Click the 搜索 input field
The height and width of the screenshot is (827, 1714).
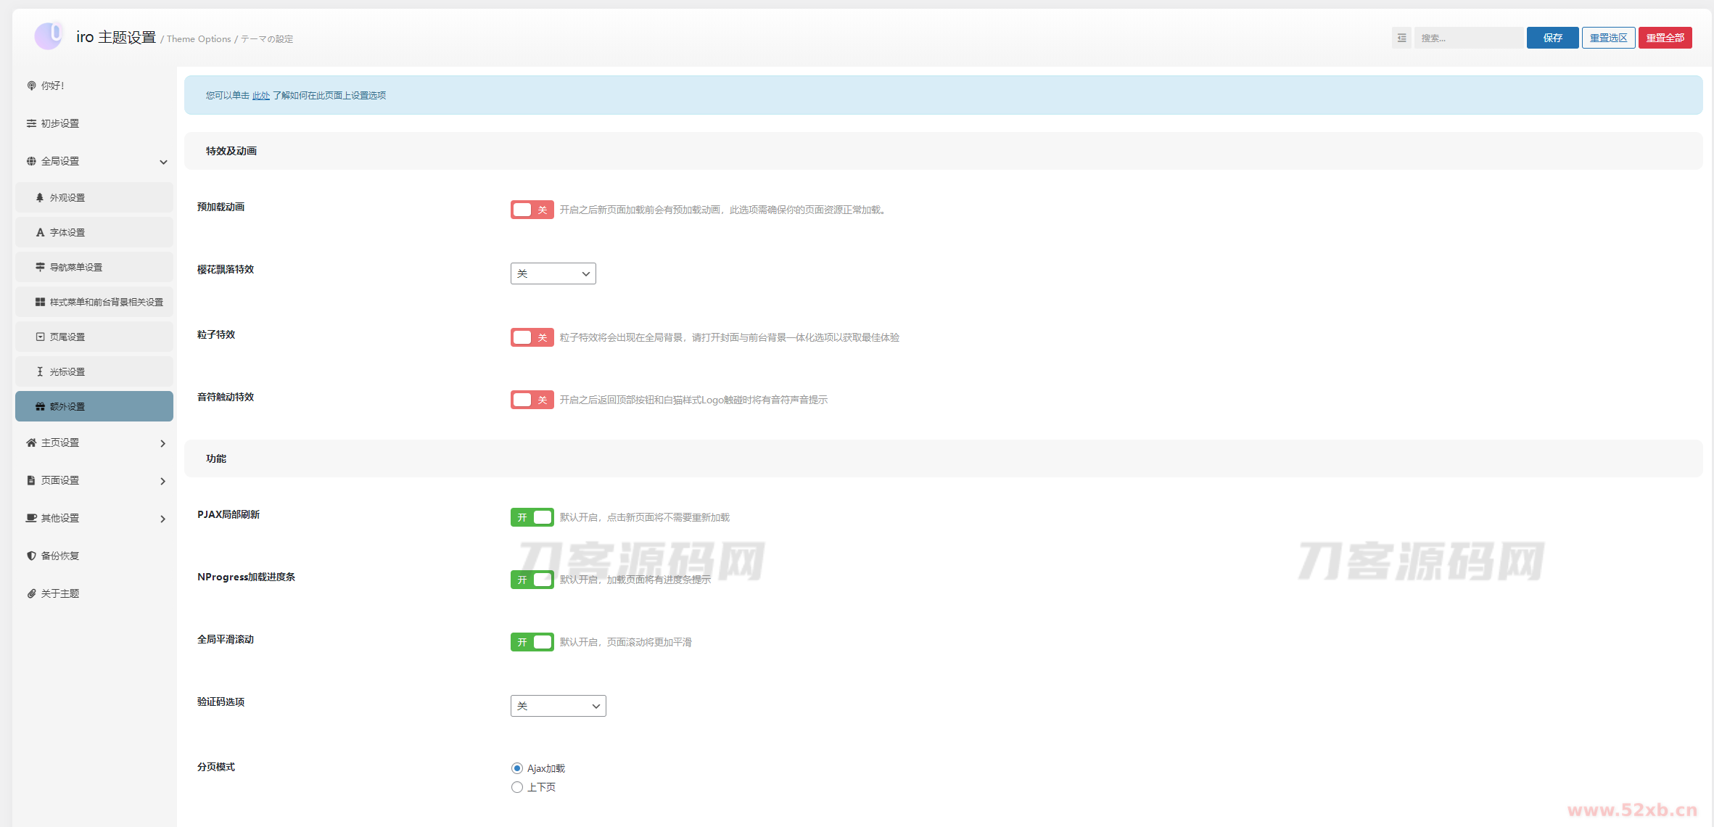(x=1468, y=38)
